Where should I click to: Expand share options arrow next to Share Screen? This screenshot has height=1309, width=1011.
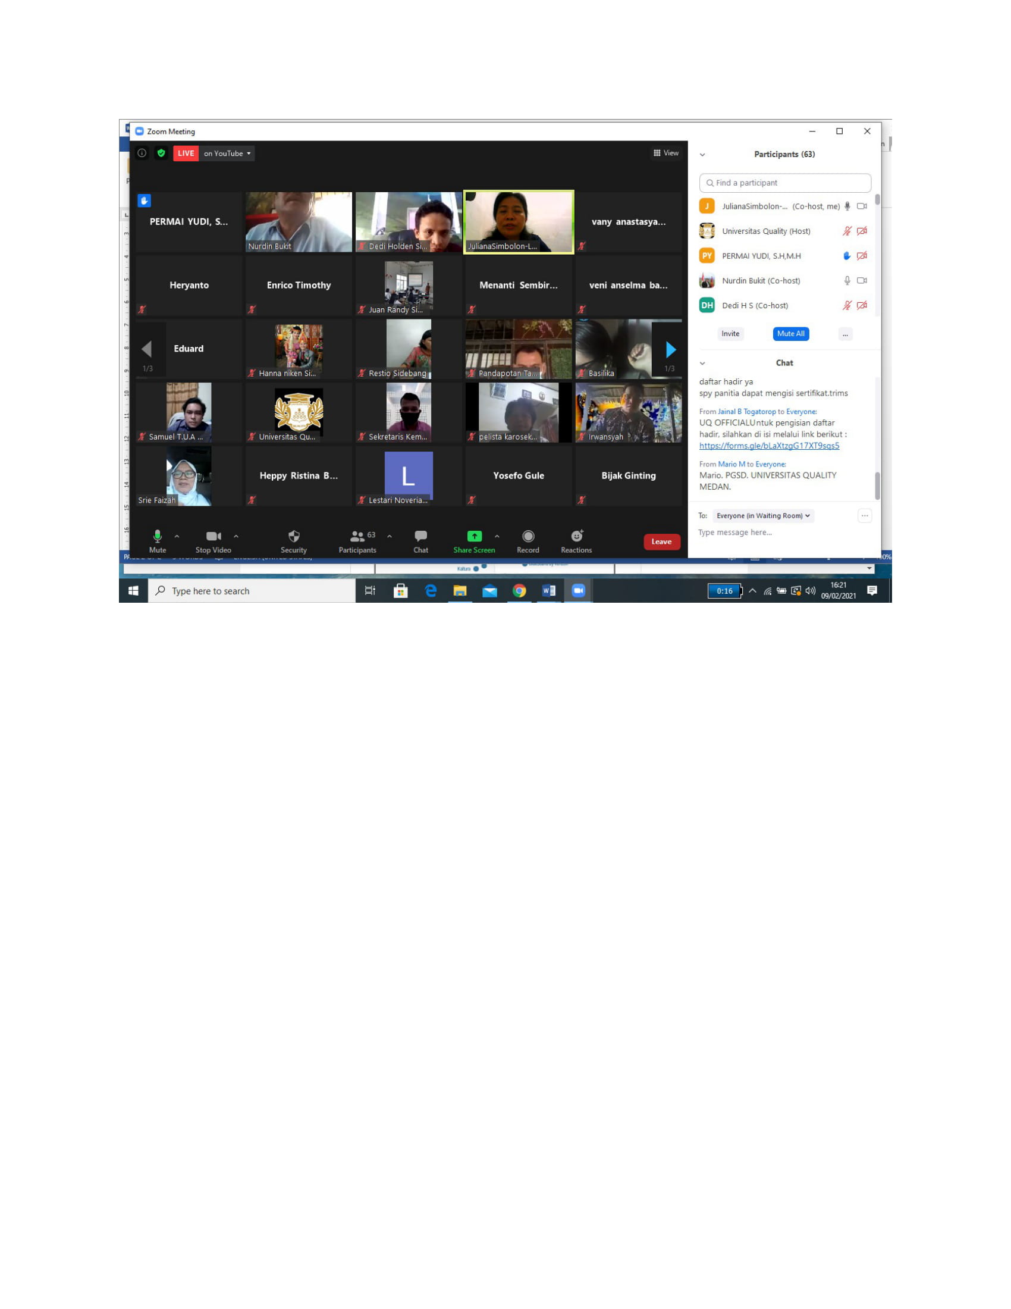497,537
